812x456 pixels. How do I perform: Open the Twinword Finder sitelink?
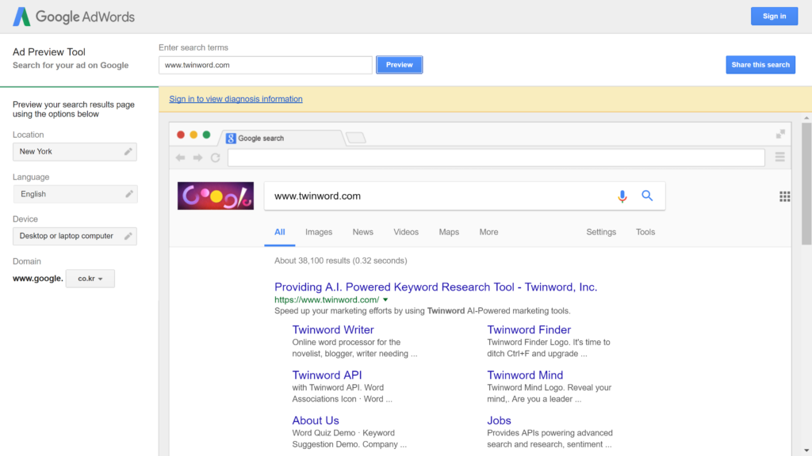coord(529,330)
